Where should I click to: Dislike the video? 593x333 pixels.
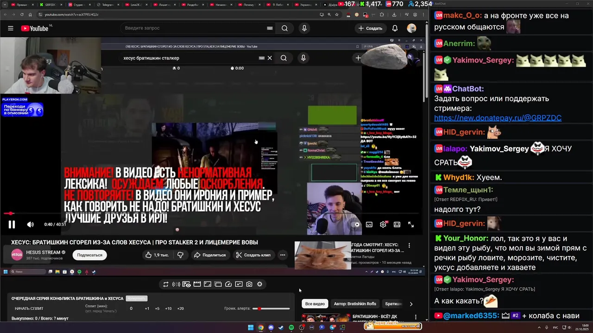click(x=180, y=255)
